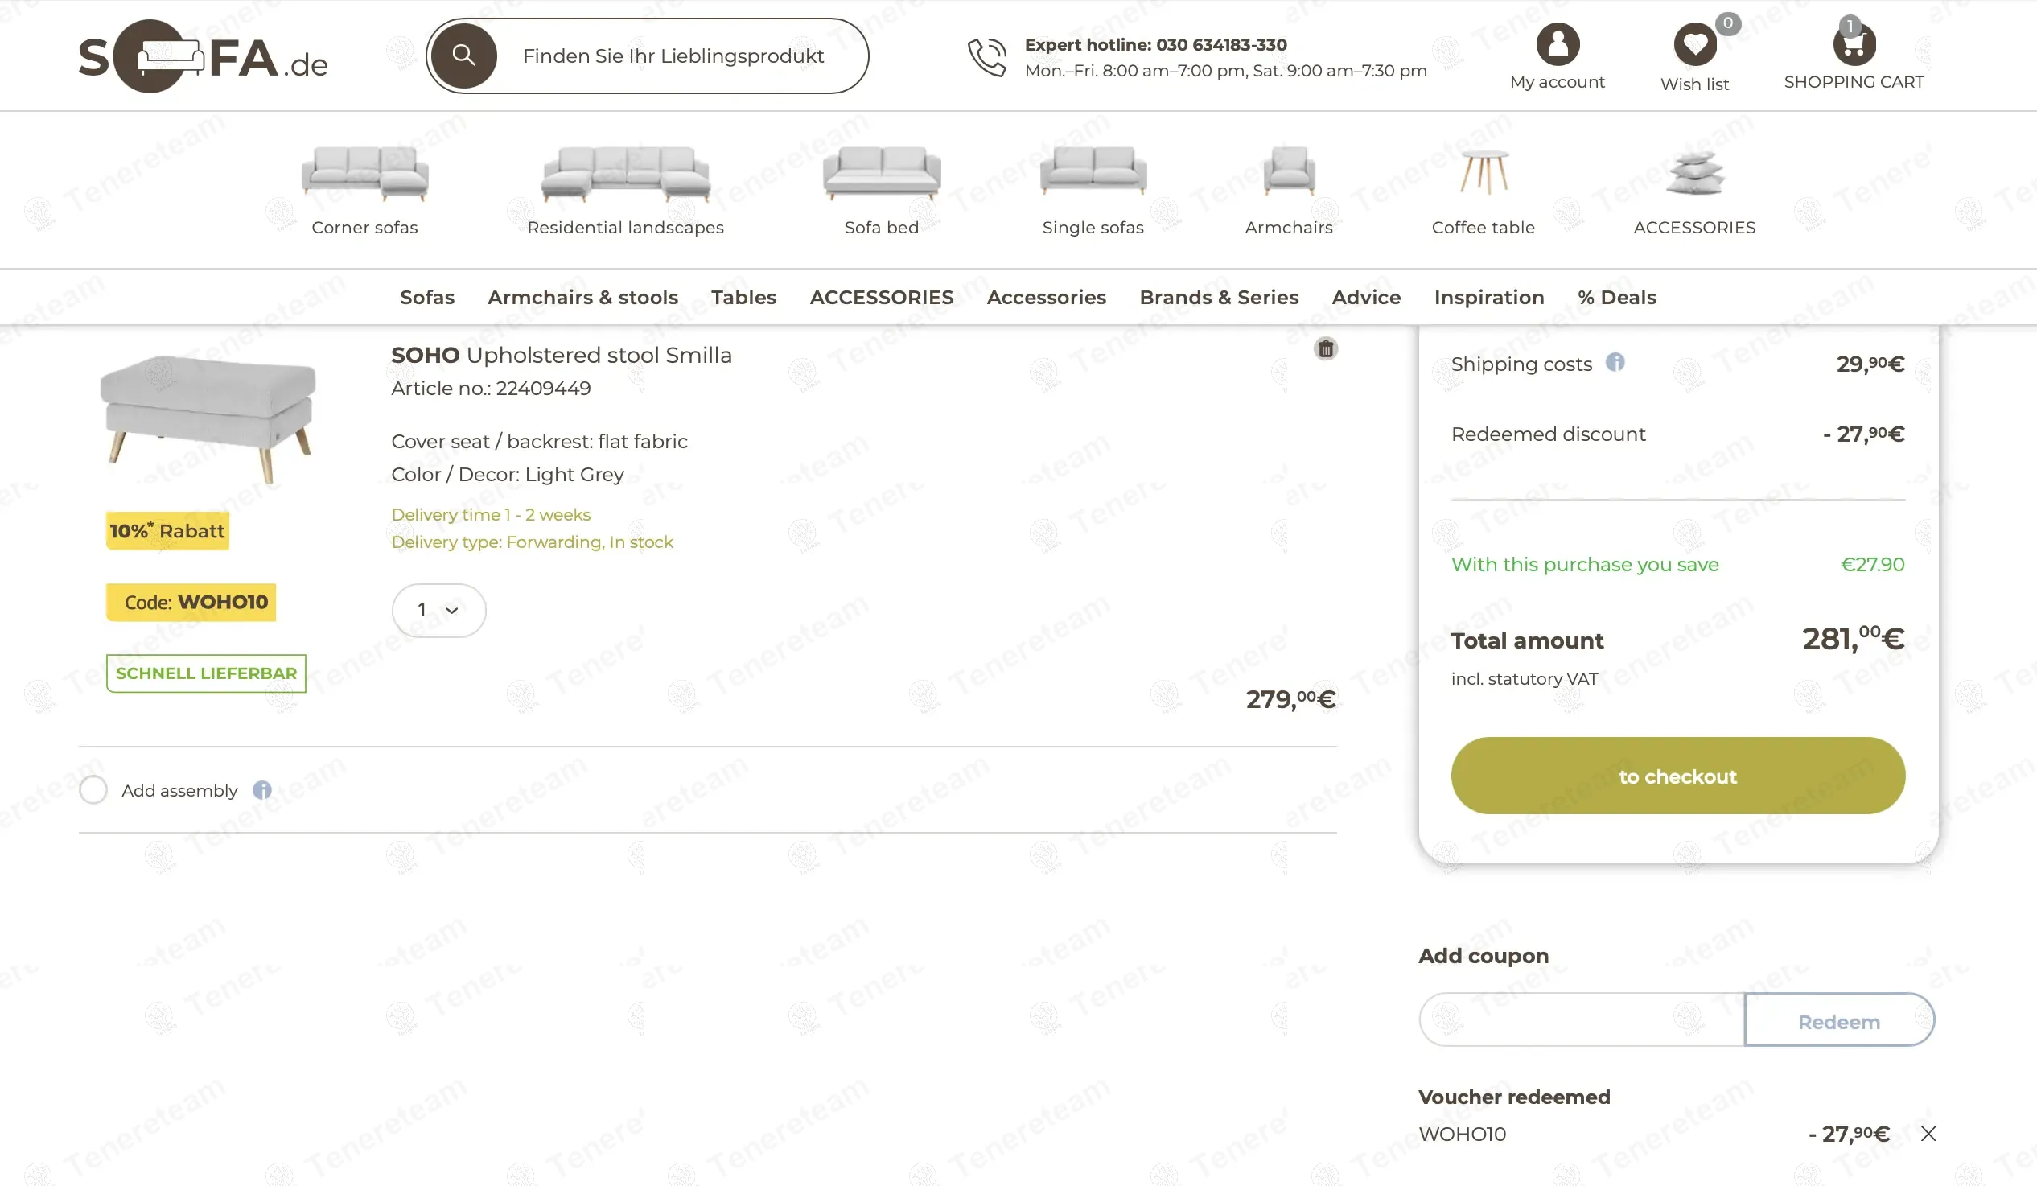This screenshot has width=2037, height=1186.
Task: Delete Smilla stool with trash icon
Action: (x=1326, y=349)
